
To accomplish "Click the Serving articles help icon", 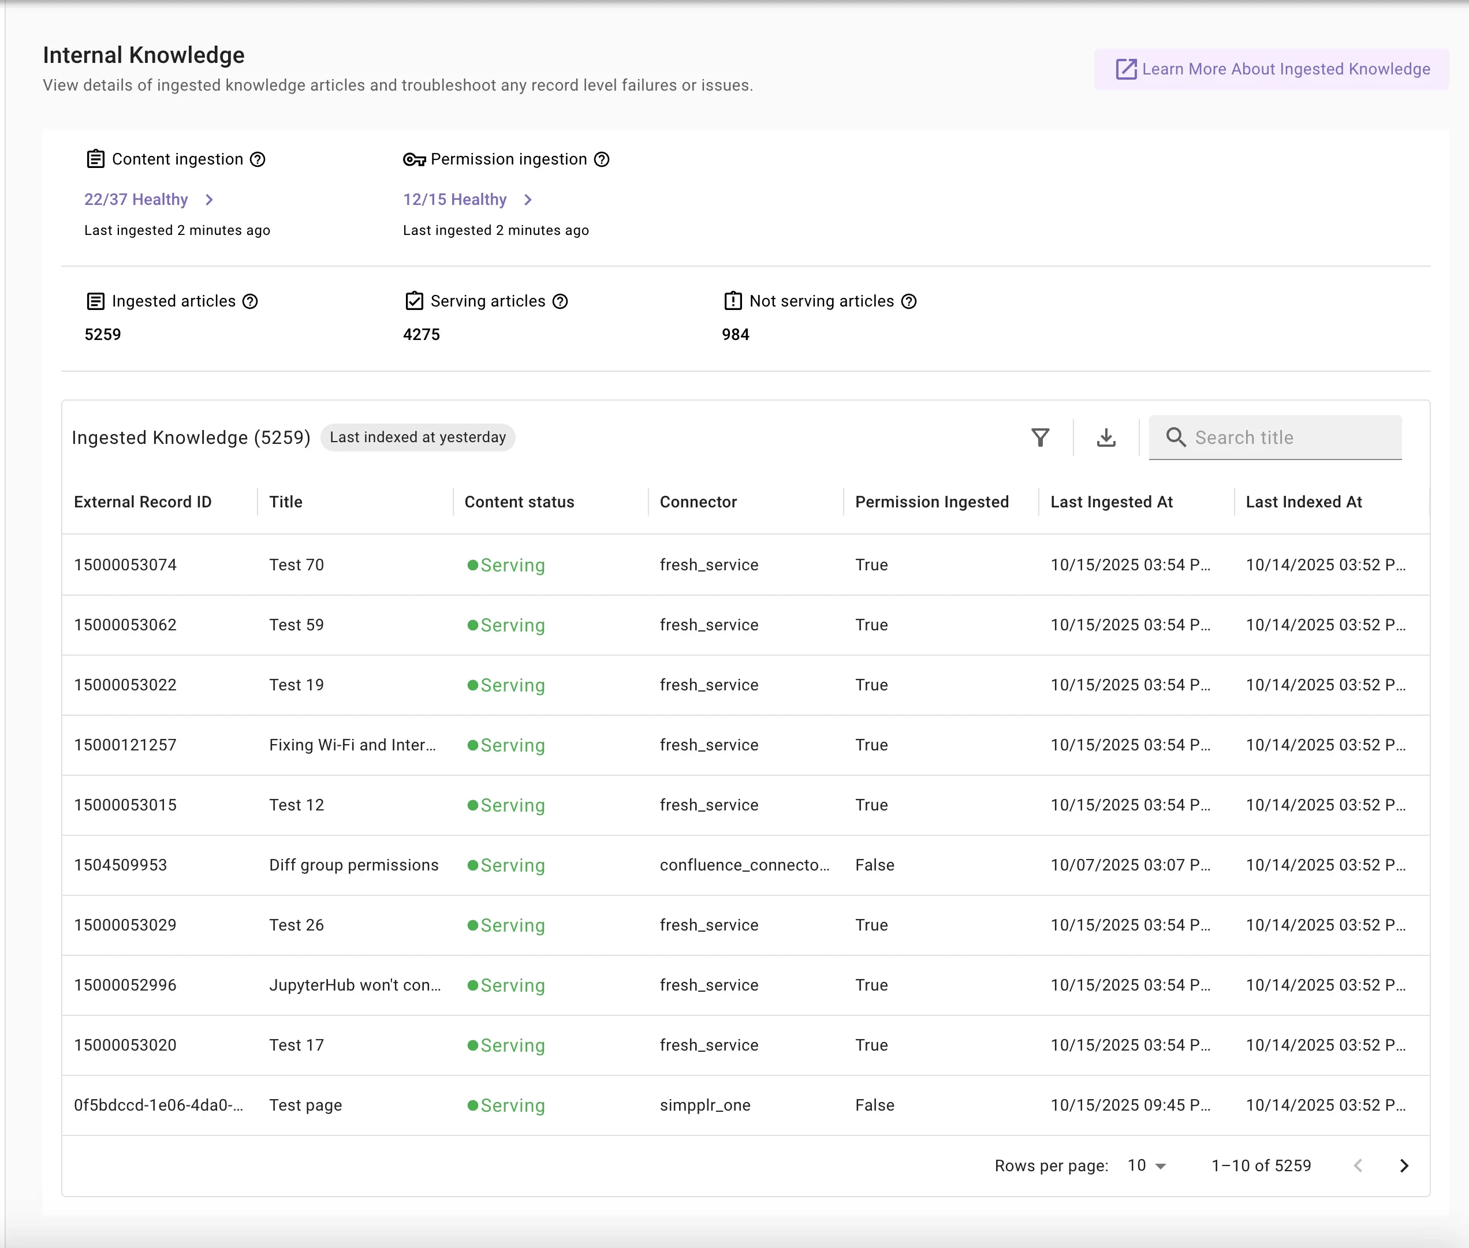I will [561, 301].
